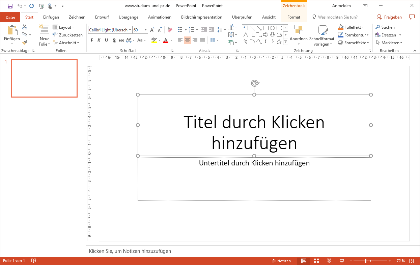Viewport: 420px width, 265px height.
Task: Increase list indent level
Action: click(212, 30)
